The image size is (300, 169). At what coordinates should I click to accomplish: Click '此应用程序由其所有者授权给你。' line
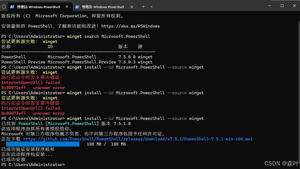pyautogui.click(x=37, y=129)
